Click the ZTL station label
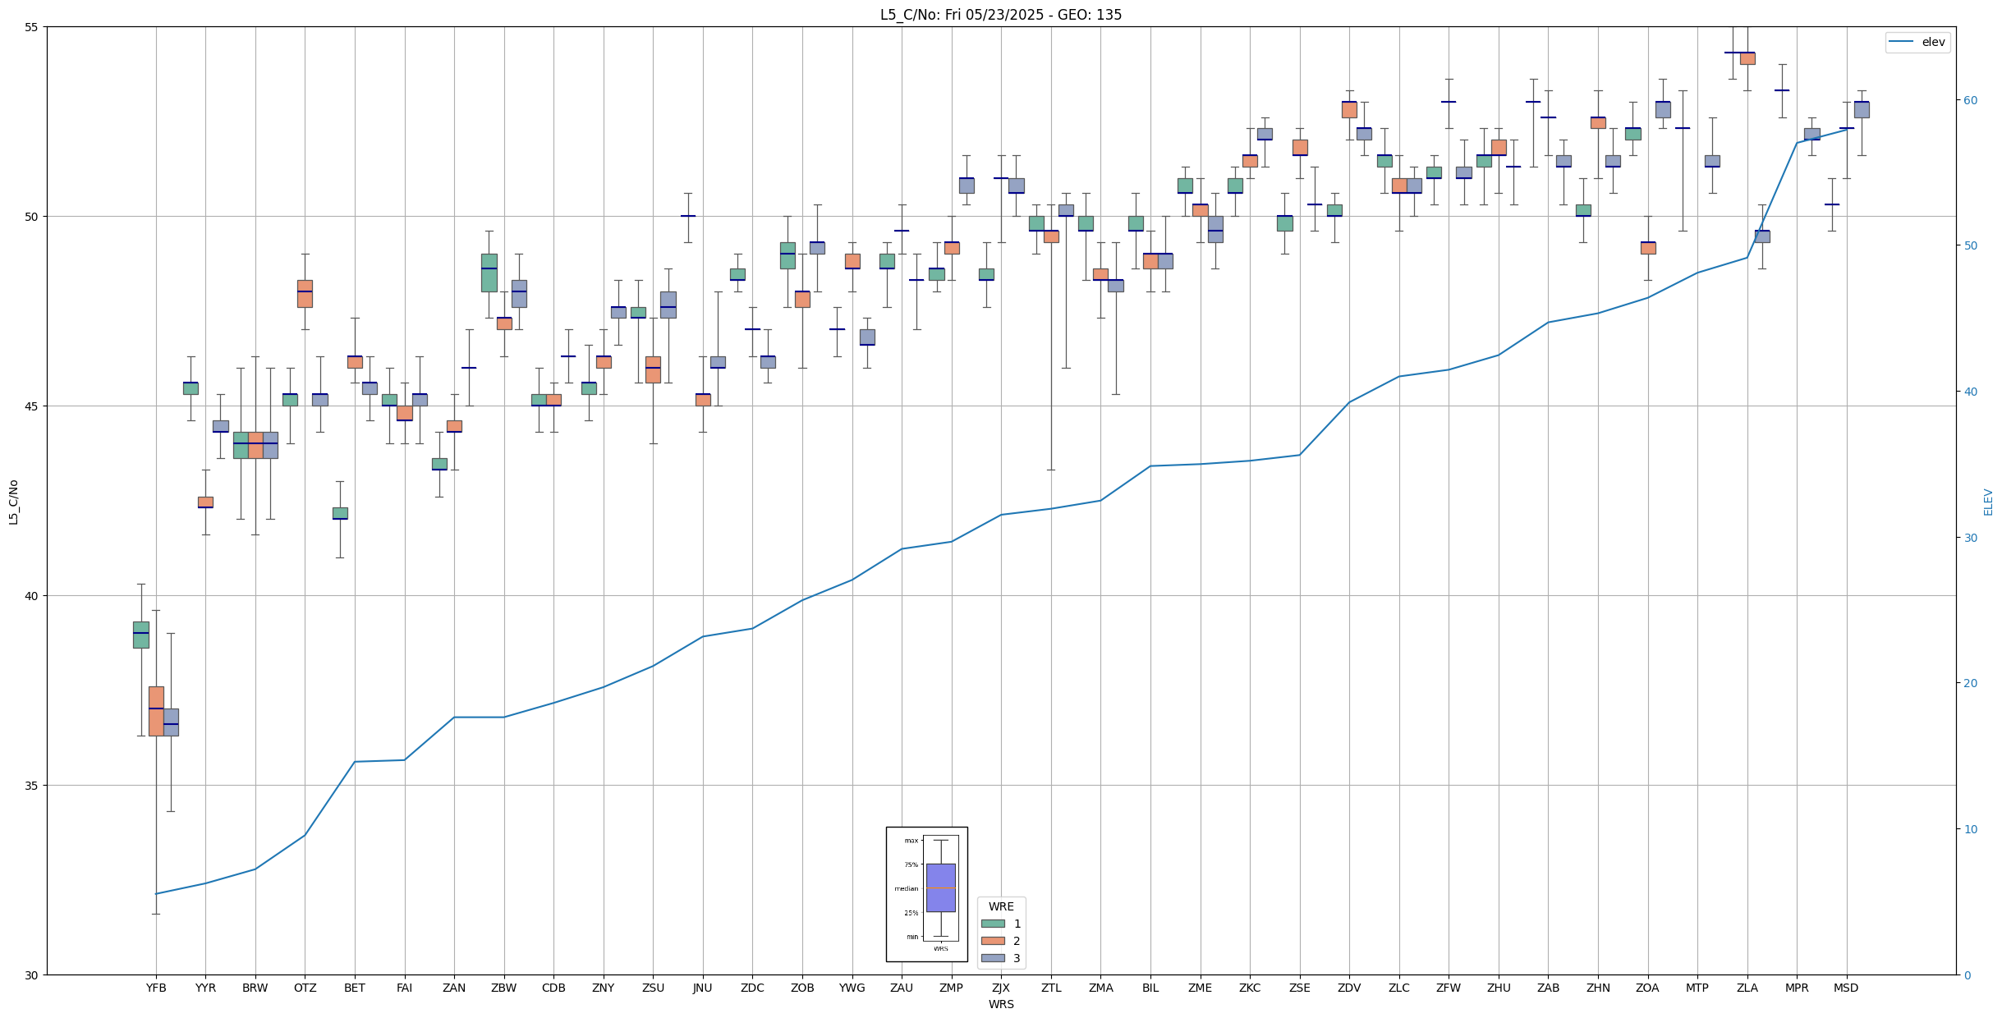 pyautogui.click(x=1050, y=988)
